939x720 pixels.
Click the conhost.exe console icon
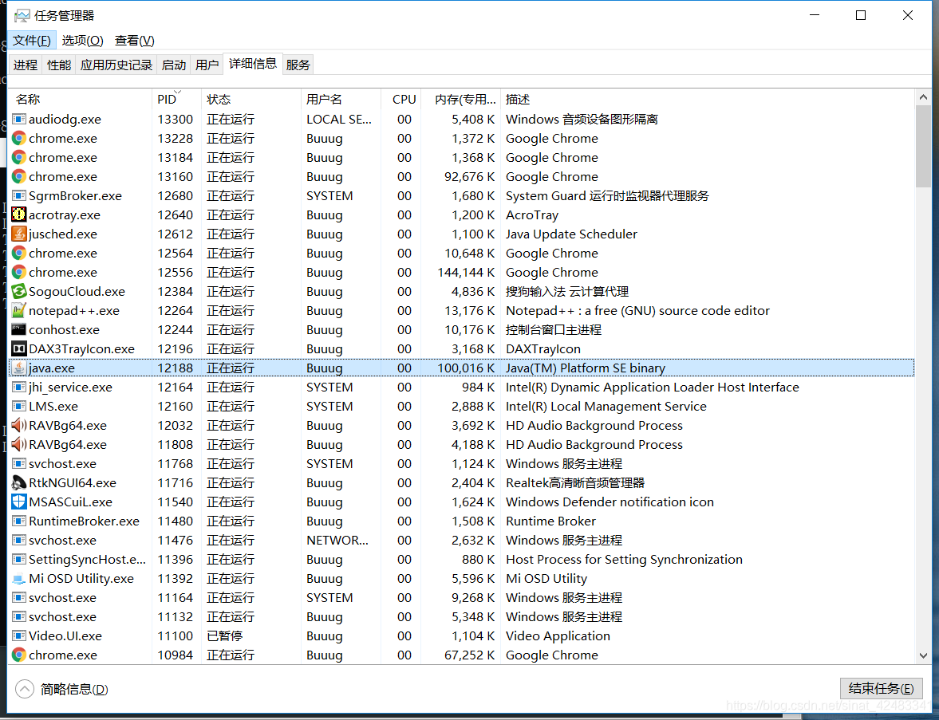coord(19,330)
